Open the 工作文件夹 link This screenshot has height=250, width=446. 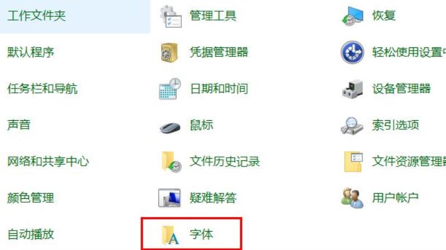click(36, 16)
